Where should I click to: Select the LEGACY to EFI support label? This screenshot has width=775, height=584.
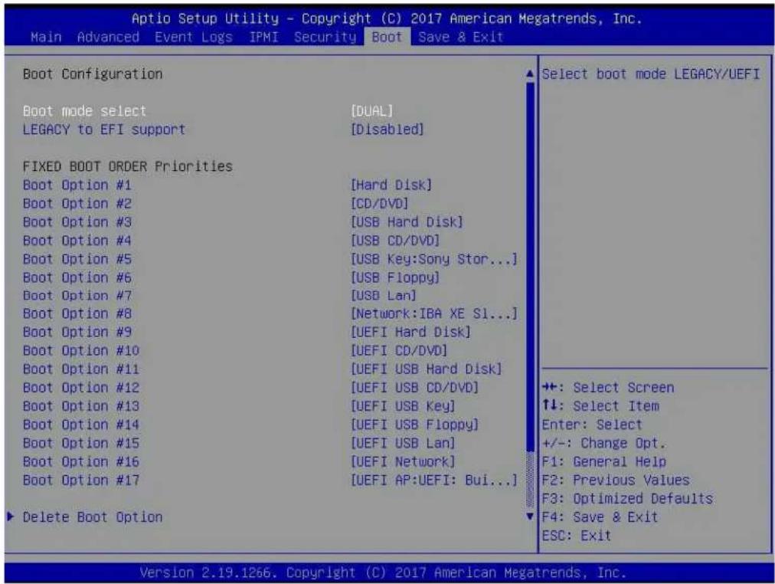[x=104, y=130]
